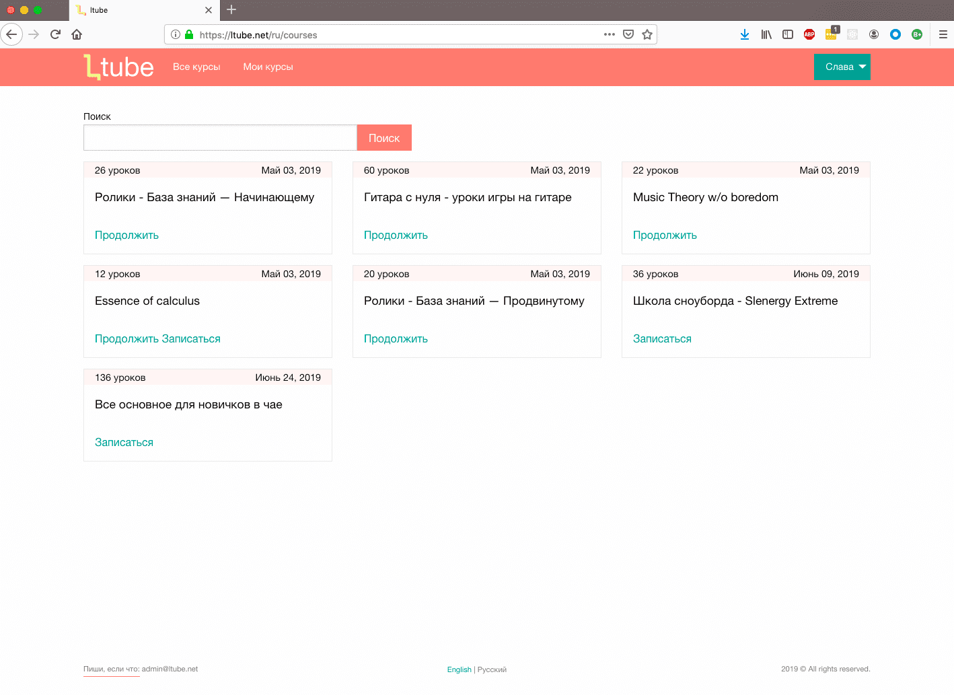Viewport: 954px width, 695px height.
Task: Continue the Music Theory w/o boredom course
Action: [665, 235]
